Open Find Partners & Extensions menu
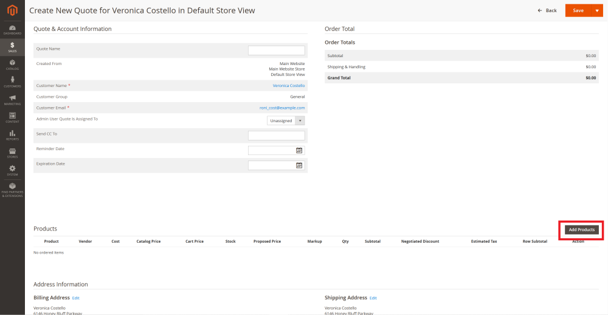This screenshot has height=315, width=608. click(x=12, y=190)
